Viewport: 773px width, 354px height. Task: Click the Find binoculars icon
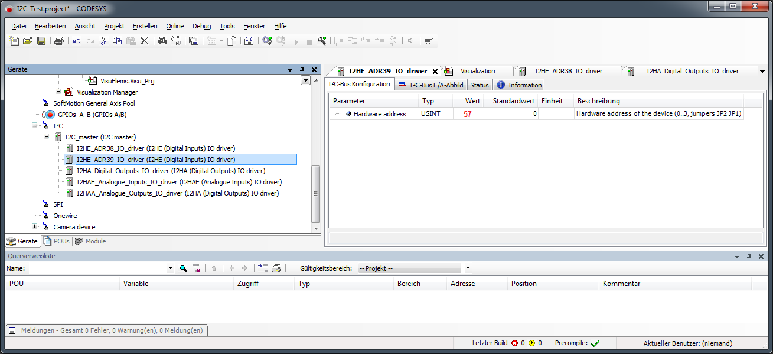click(162, 41)
